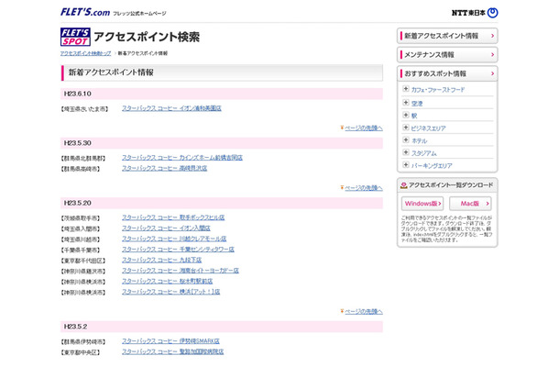Open スターバックス 千葉センシティタワー店 link
This screenshot has height=367, width=559.
178,250
